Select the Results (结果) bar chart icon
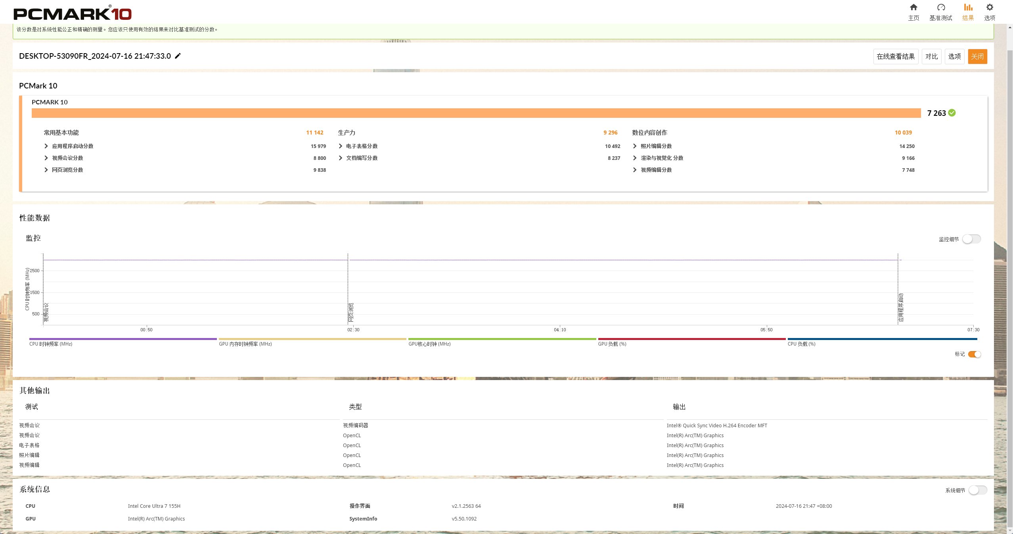 pos(968,8)
